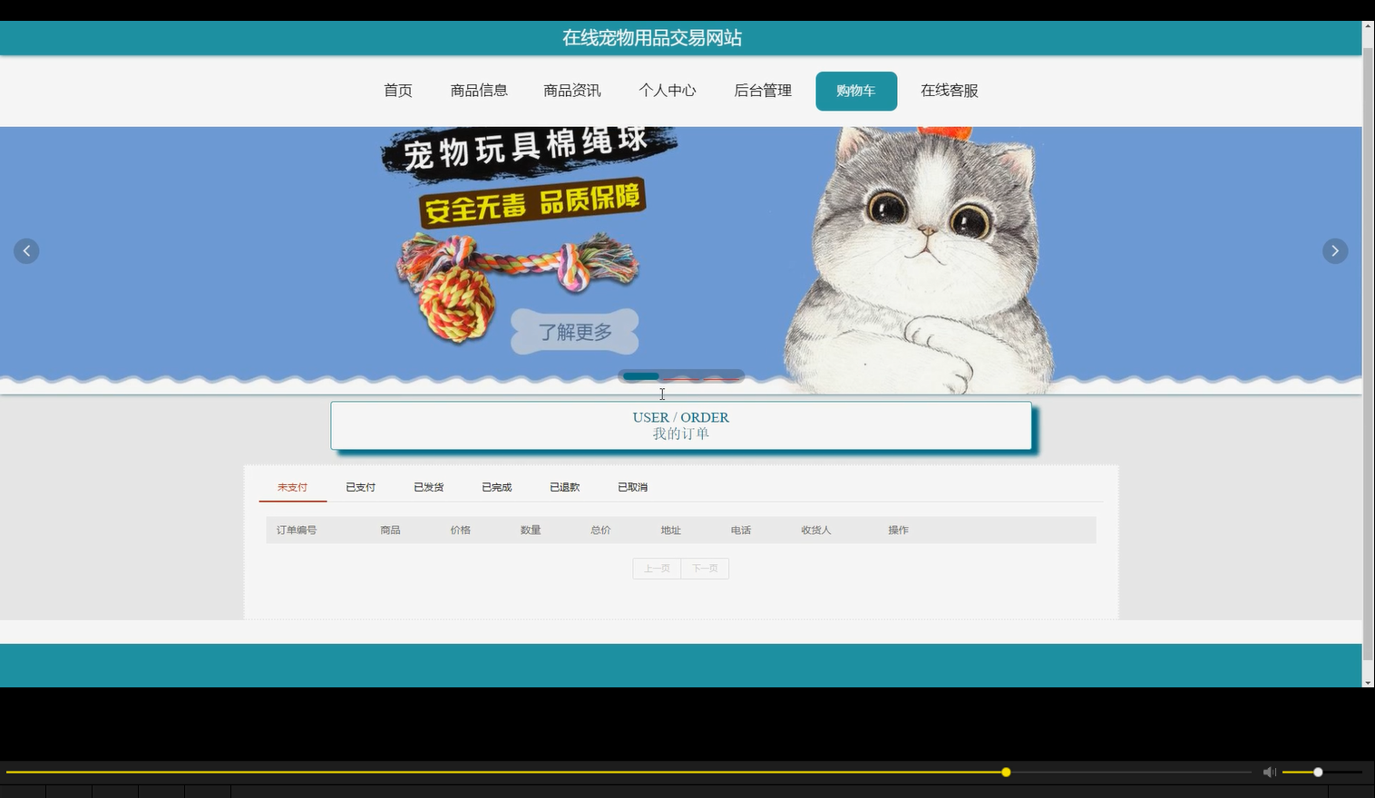Switch to the 已完成 tab
Image resolution: width=1375 pixels, height=798 pixels.
[x=496, y=487]
